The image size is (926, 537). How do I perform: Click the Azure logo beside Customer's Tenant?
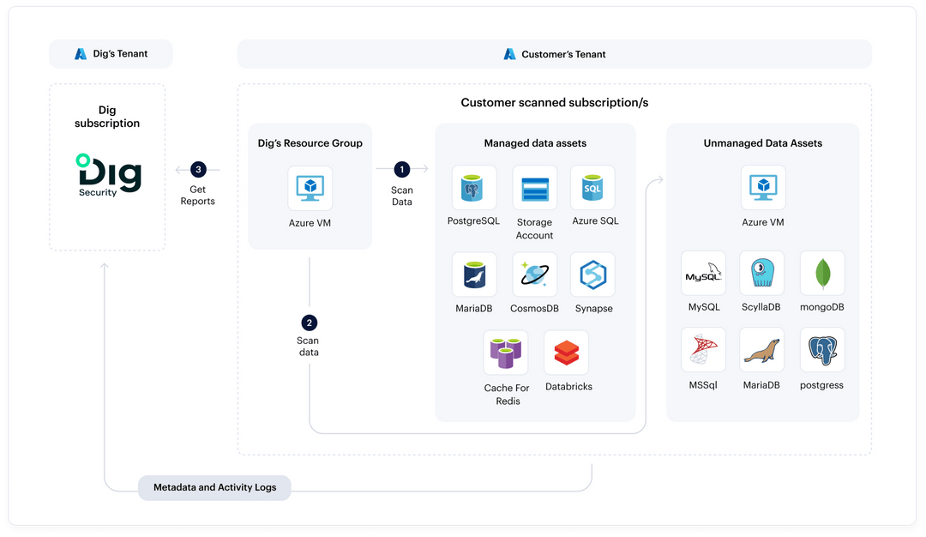coord(509,54)
